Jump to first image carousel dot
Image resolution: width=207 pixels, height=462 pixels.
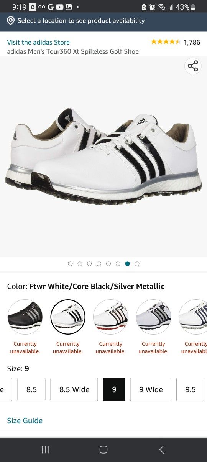[70, 264]
